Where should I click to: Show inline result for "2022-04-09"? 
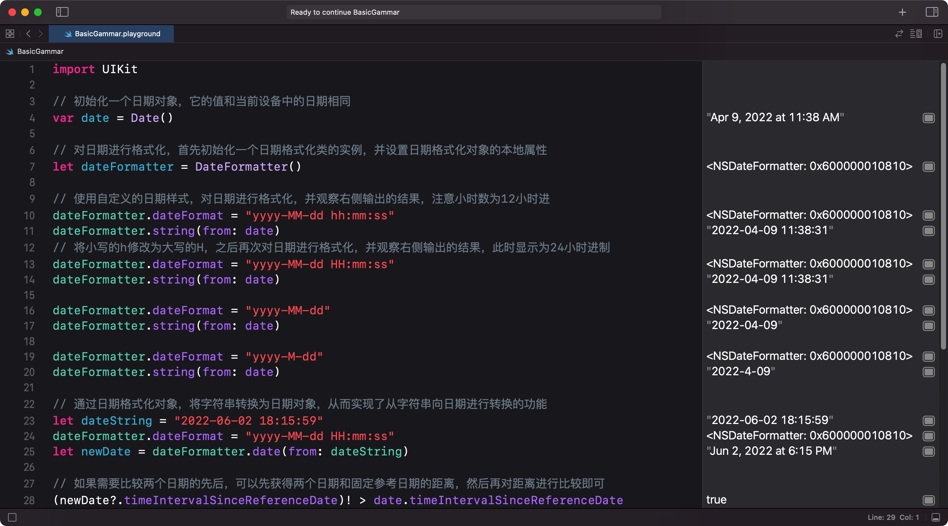point(928,326)
